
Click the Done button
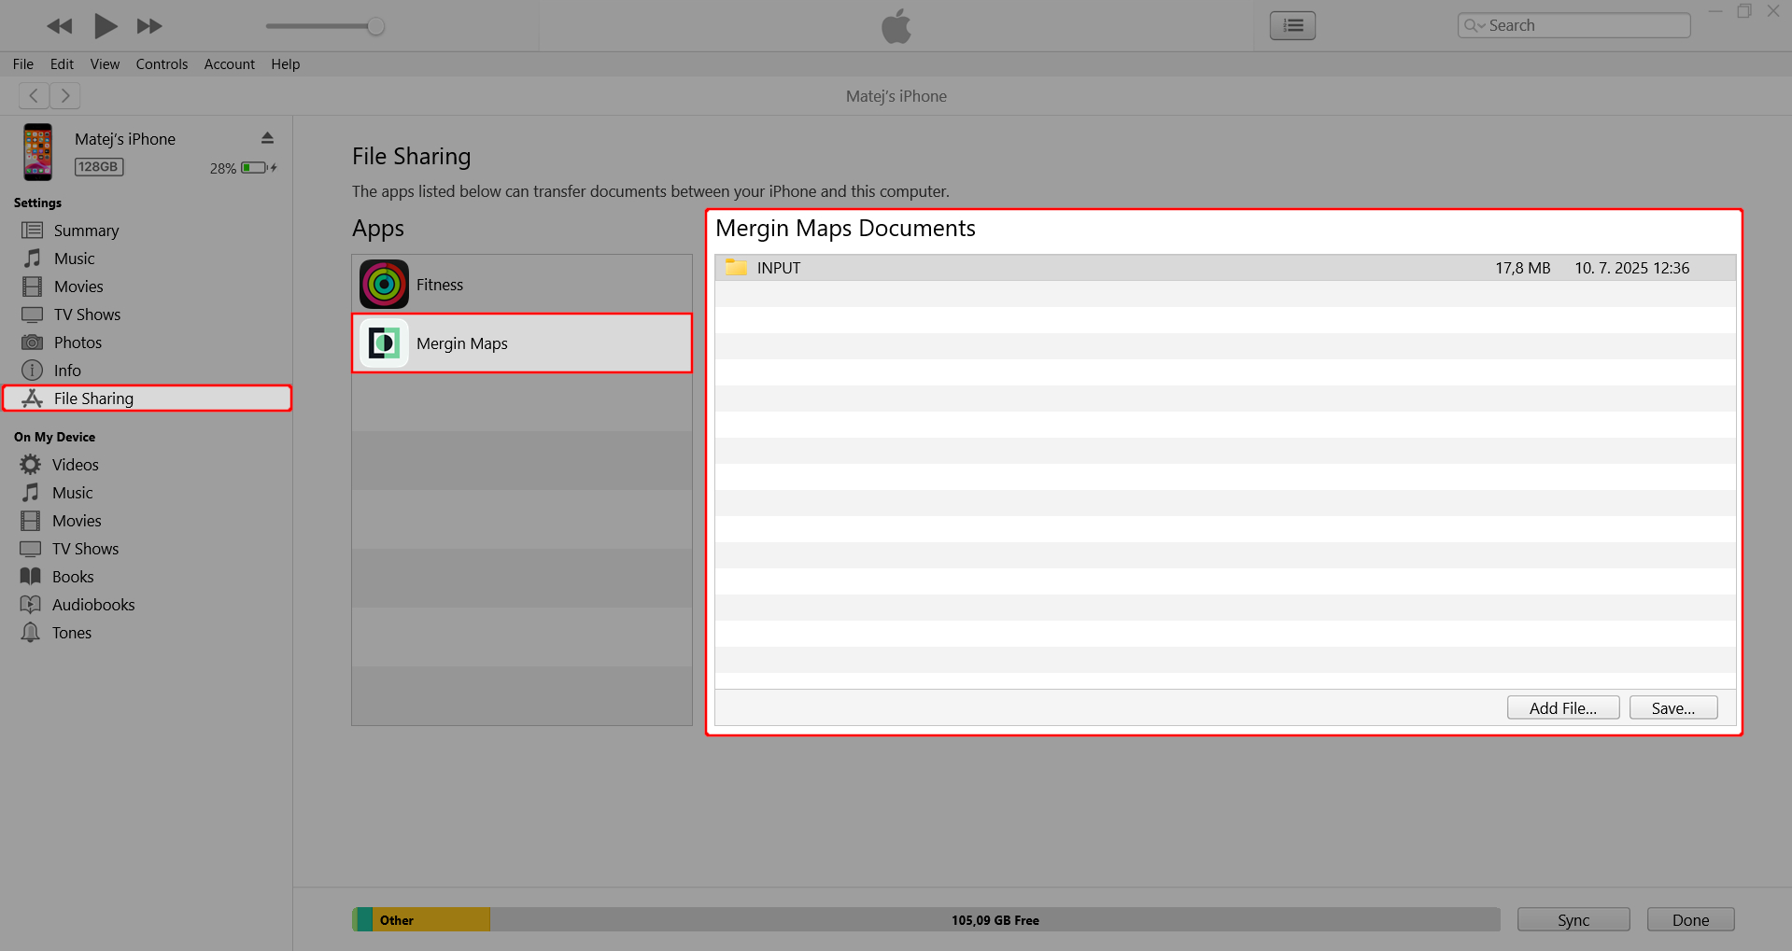[1689, 919]
